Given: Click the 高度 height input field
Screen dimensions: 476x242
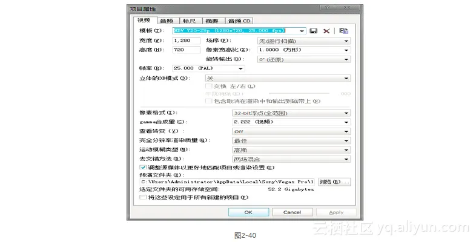Looking at the screenshot, I should point(187,50).
